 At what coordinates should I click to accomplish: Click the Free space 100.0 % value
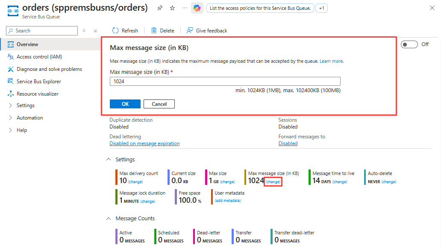(x=190, y=200)
